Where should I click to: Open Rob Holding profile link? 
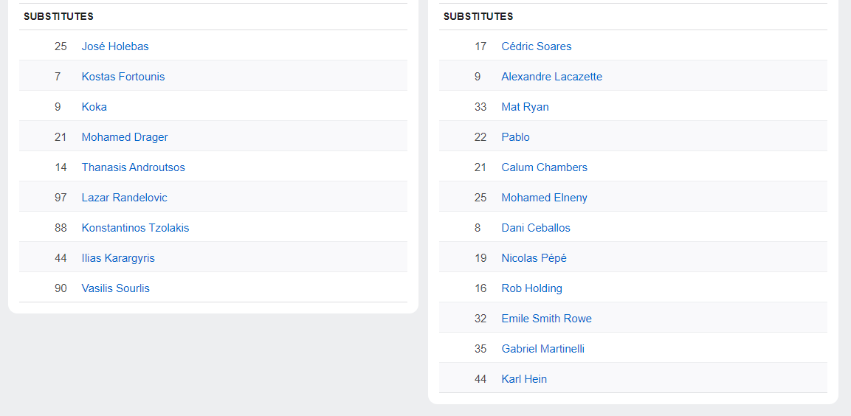point(532,288)
